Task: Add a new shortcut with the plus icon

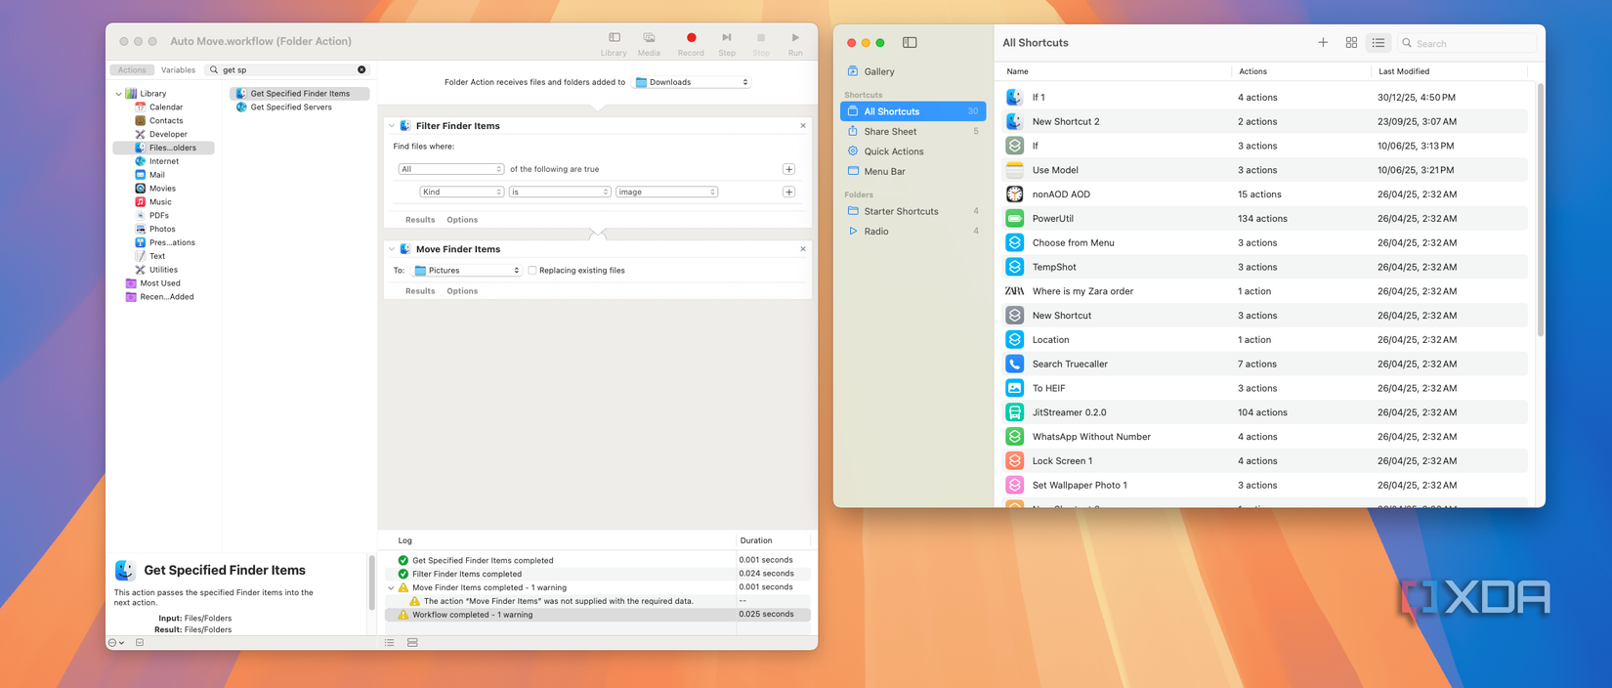Action: (1323, 42)
